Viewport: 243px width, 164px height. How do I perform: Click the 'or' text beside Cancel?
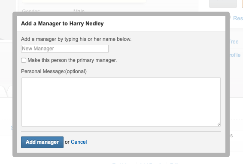coord(67,142)
